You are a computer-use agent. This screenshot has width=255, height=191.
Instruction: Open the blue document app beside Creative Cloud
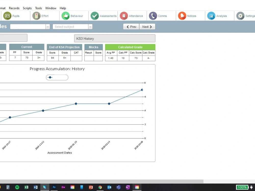[82, 187]
